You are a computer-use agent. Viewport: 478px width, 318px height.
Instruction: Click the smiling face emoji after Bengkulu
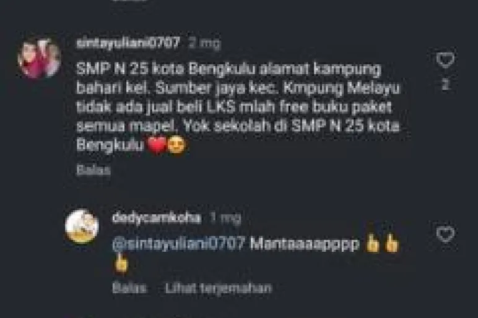click(176, 145)
